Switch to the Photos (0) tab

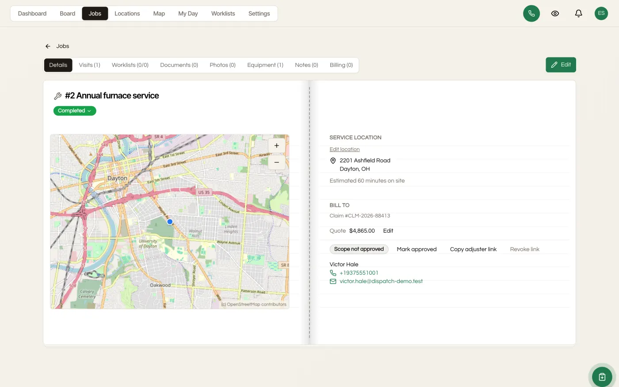pyautogui.click(x=223, y=65)
